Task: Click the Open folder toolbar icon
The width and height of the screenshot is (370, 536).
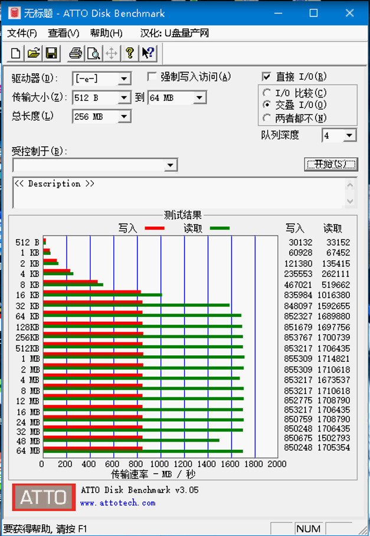Action: click(x=34, y=53)
